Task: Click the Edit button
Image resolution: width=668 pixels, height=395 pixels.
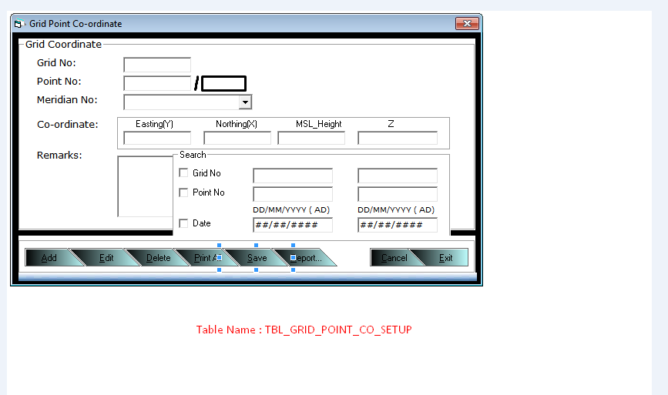Action: click(x=106, y=258)
